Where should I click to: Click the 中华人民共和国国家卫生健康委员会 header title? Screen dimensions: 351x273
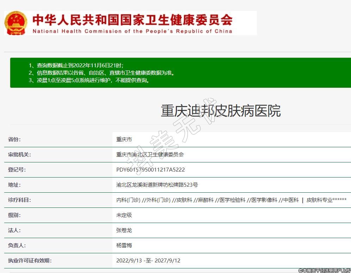tap(132, 20)
